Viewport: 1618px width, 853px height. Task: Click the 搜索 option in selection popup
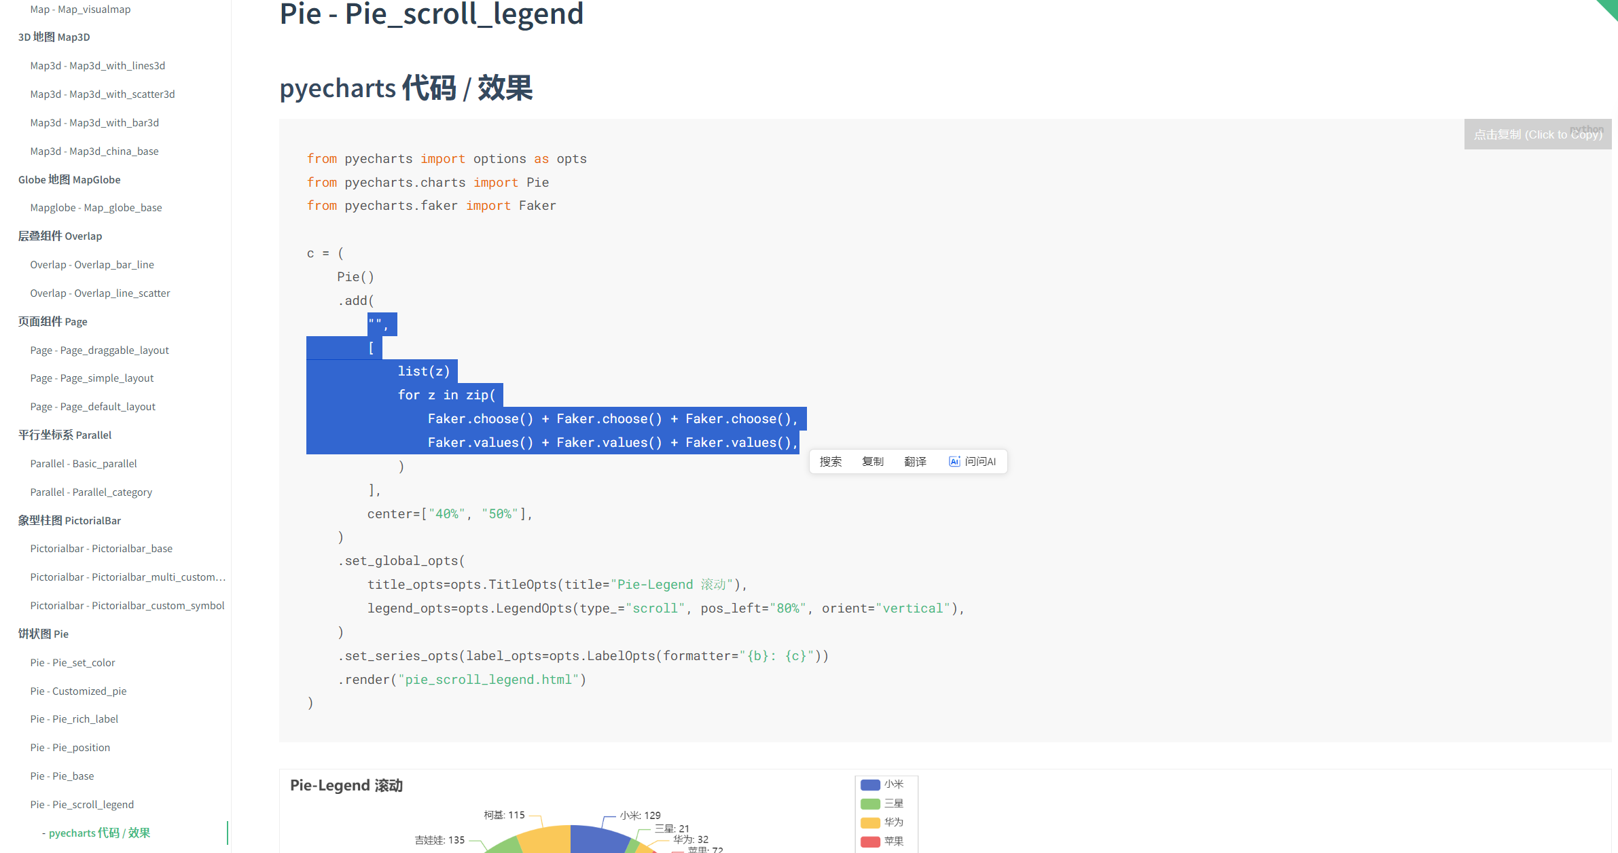830,462
